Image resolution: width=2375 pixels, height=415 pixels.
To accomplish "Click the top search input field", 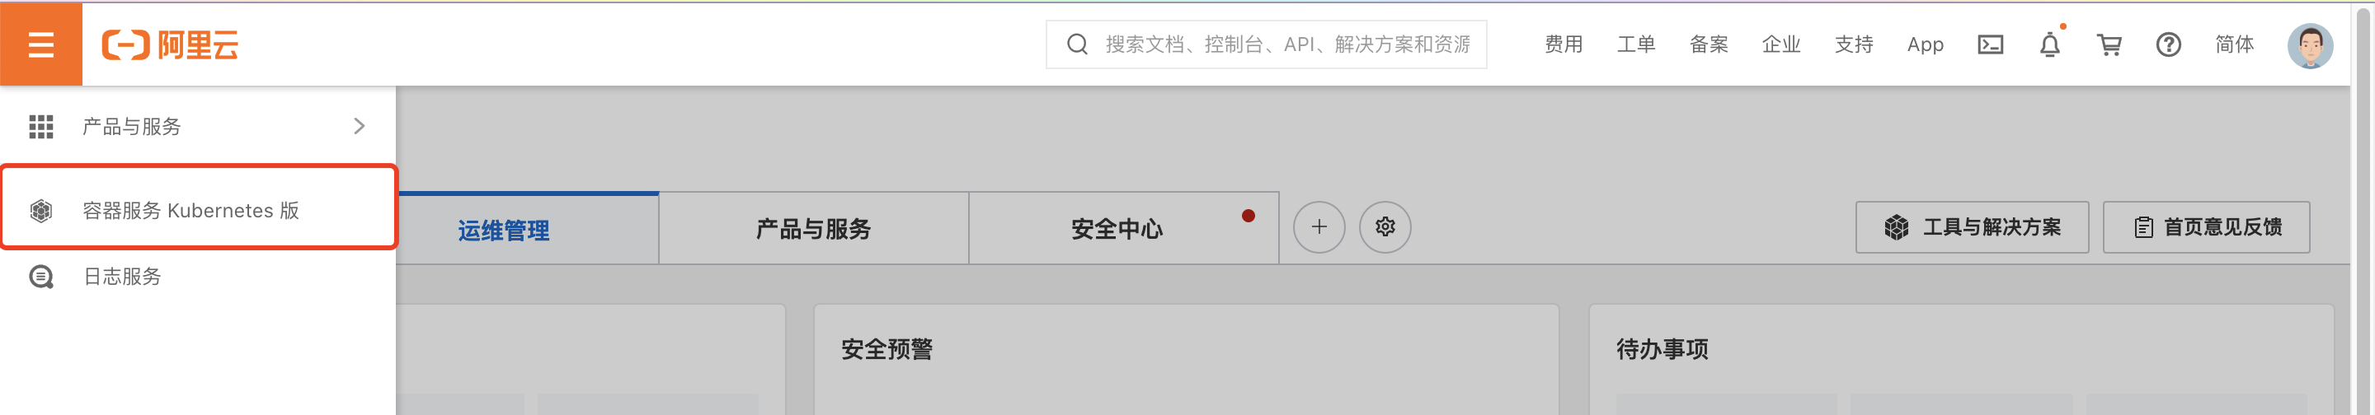I will [1286, 44].
